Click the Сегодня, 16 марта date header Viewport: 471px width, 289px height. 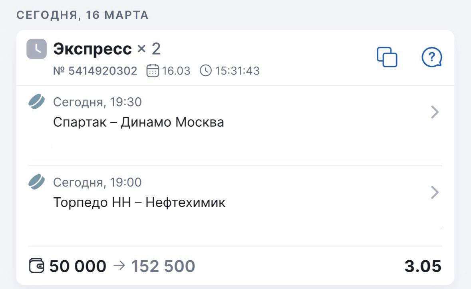(x=82, y=15)
